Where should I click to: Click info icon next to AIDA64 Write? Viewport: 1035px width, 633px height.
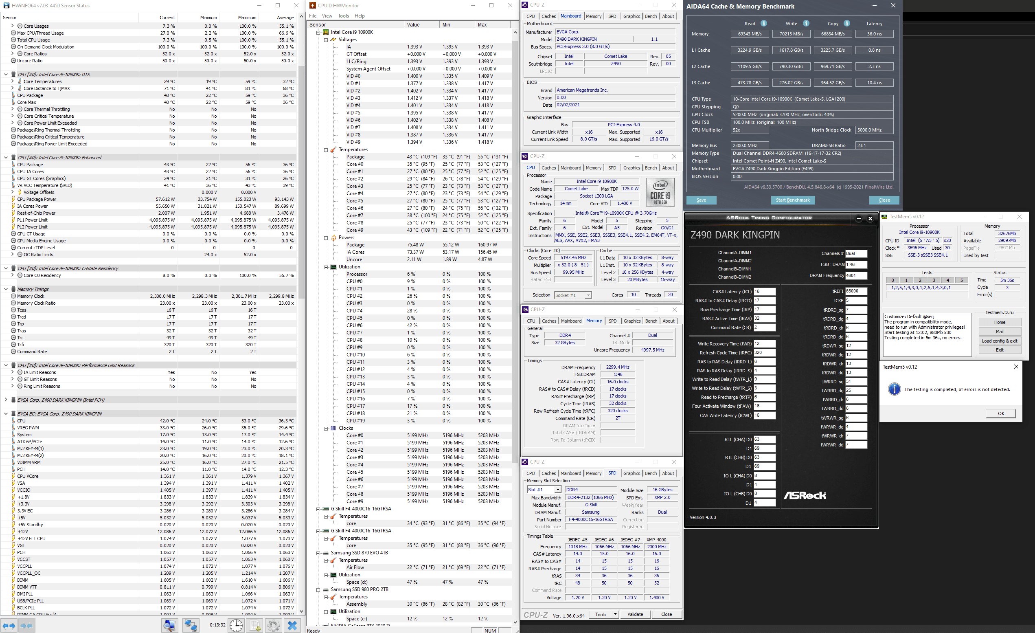(x=806, y=24)
